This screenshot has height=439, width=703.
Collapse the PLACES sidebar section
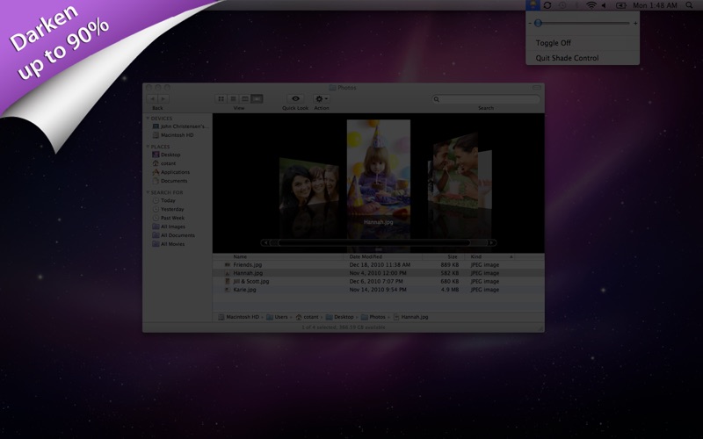pos(148,147)
